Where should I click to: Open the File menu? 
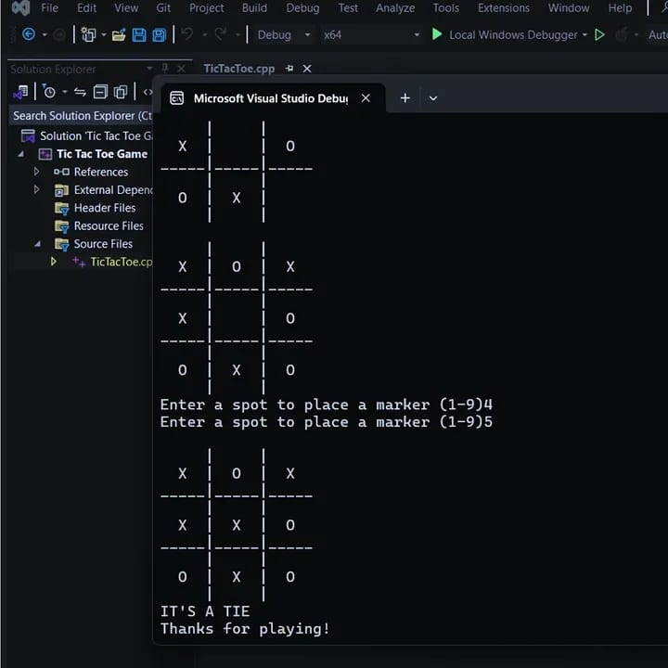[50, 8]
